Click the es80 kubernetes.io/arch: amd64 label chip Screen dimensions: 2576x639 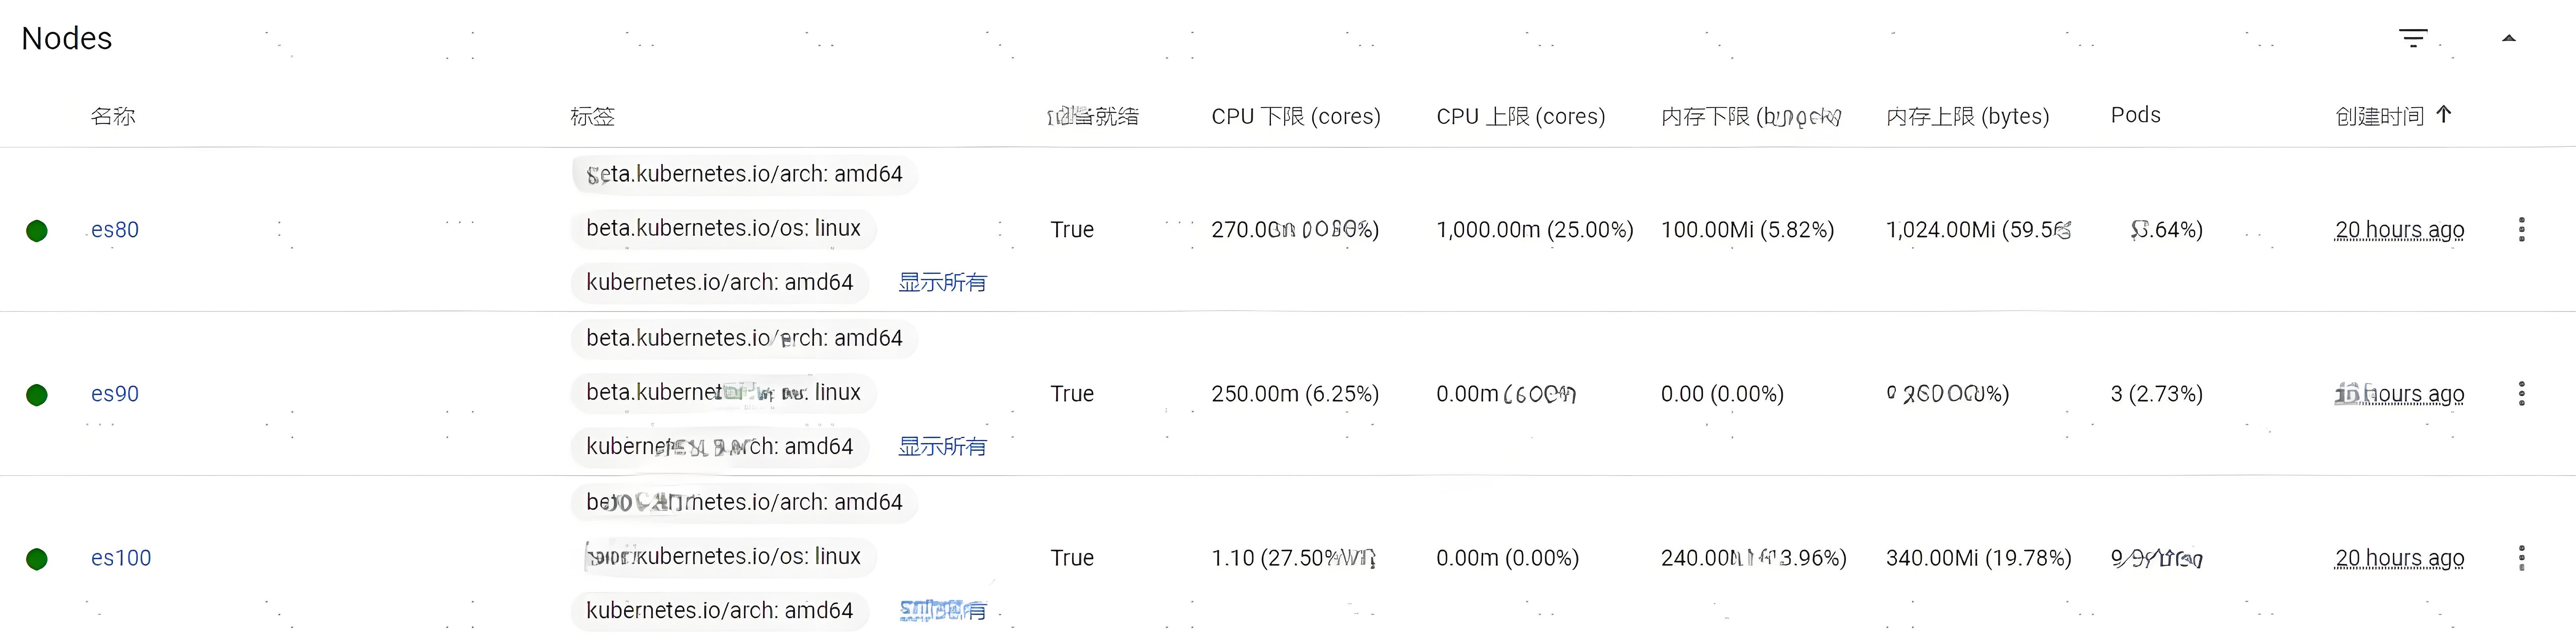pos(719,283)
